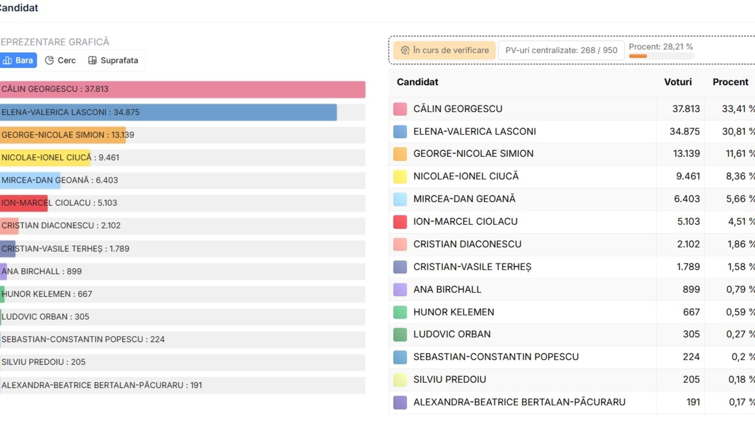Click the Voturi column header
Image resolution: width=755 pixels, height=425 pixels.
click(x=678, y=82)
